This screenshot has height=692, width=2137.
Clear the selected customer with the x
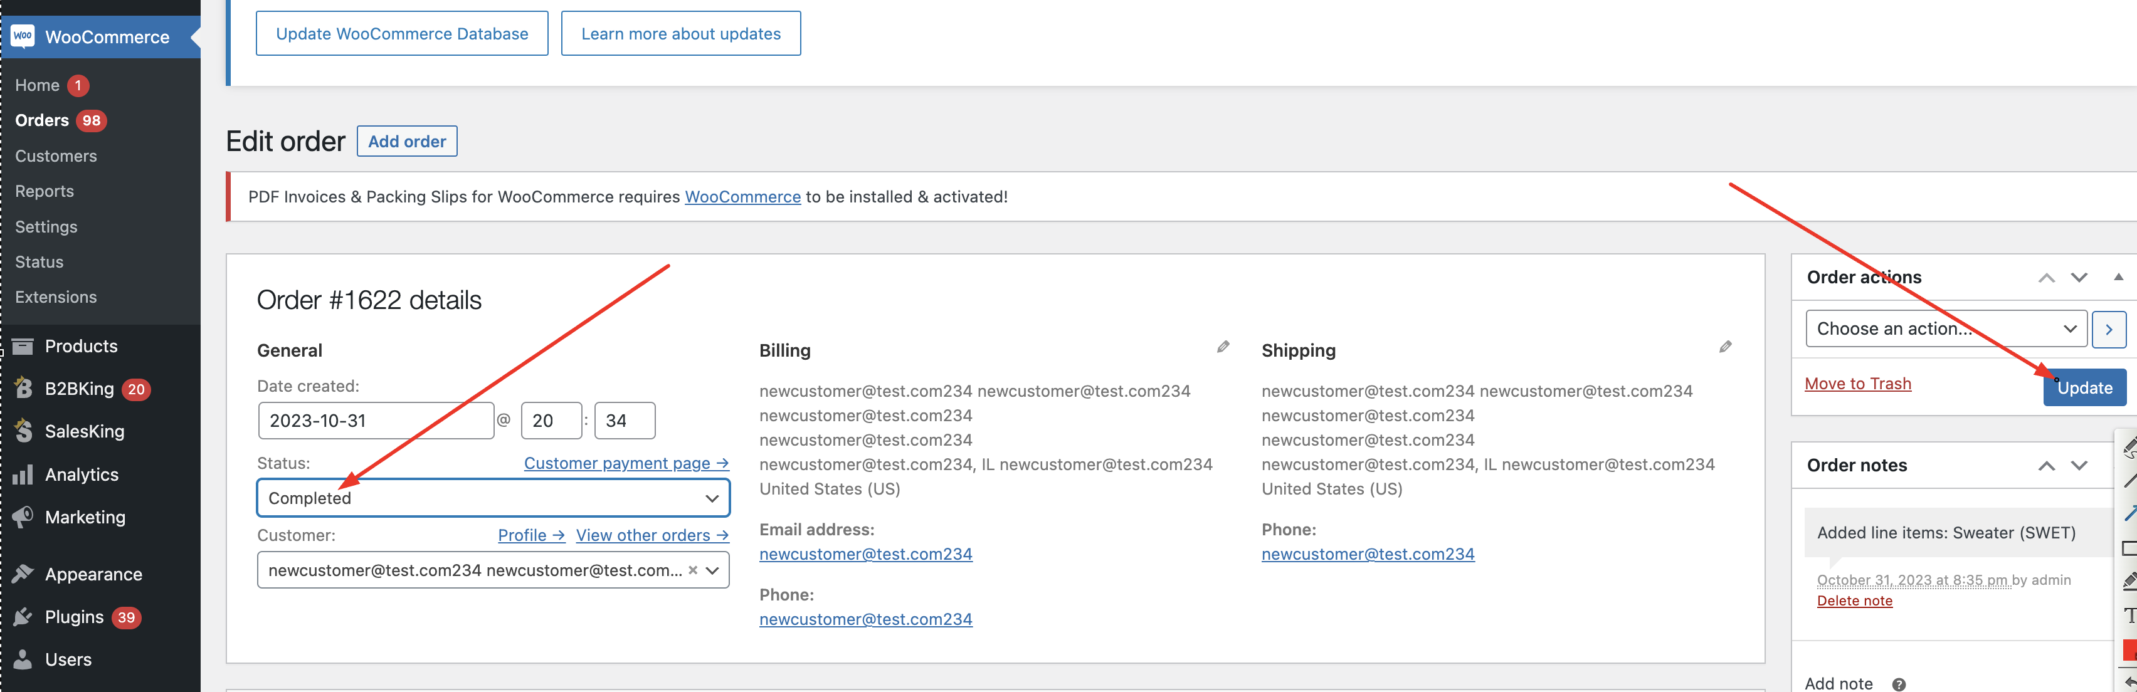click(693, 570)
